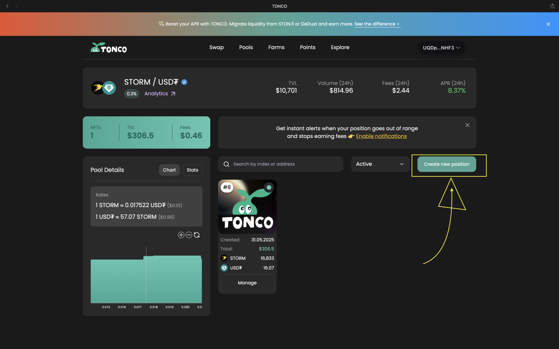This screenshot has height=349, width=559.
Task: Click the NFTs count 1
Action: 92,136
